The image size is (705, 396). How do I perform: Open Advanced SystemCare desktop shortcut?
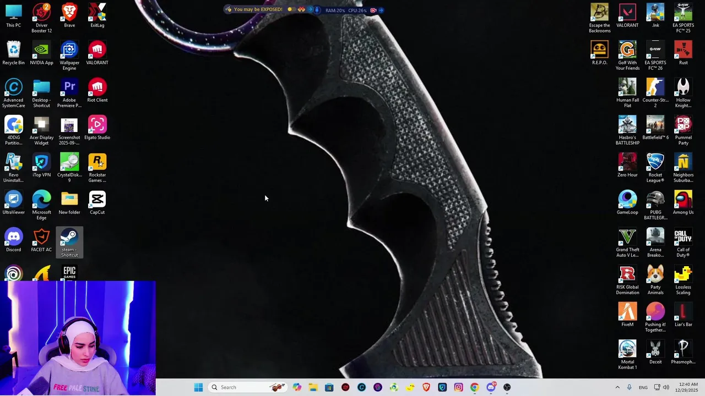(13, 93)
